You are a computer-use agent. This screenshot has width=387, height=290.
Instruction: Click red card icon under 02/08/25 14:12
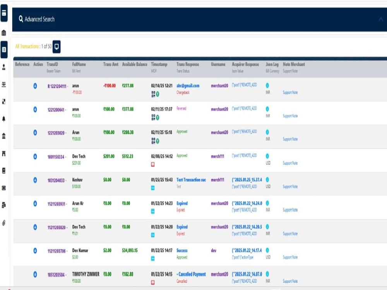(x=153, y=164)
